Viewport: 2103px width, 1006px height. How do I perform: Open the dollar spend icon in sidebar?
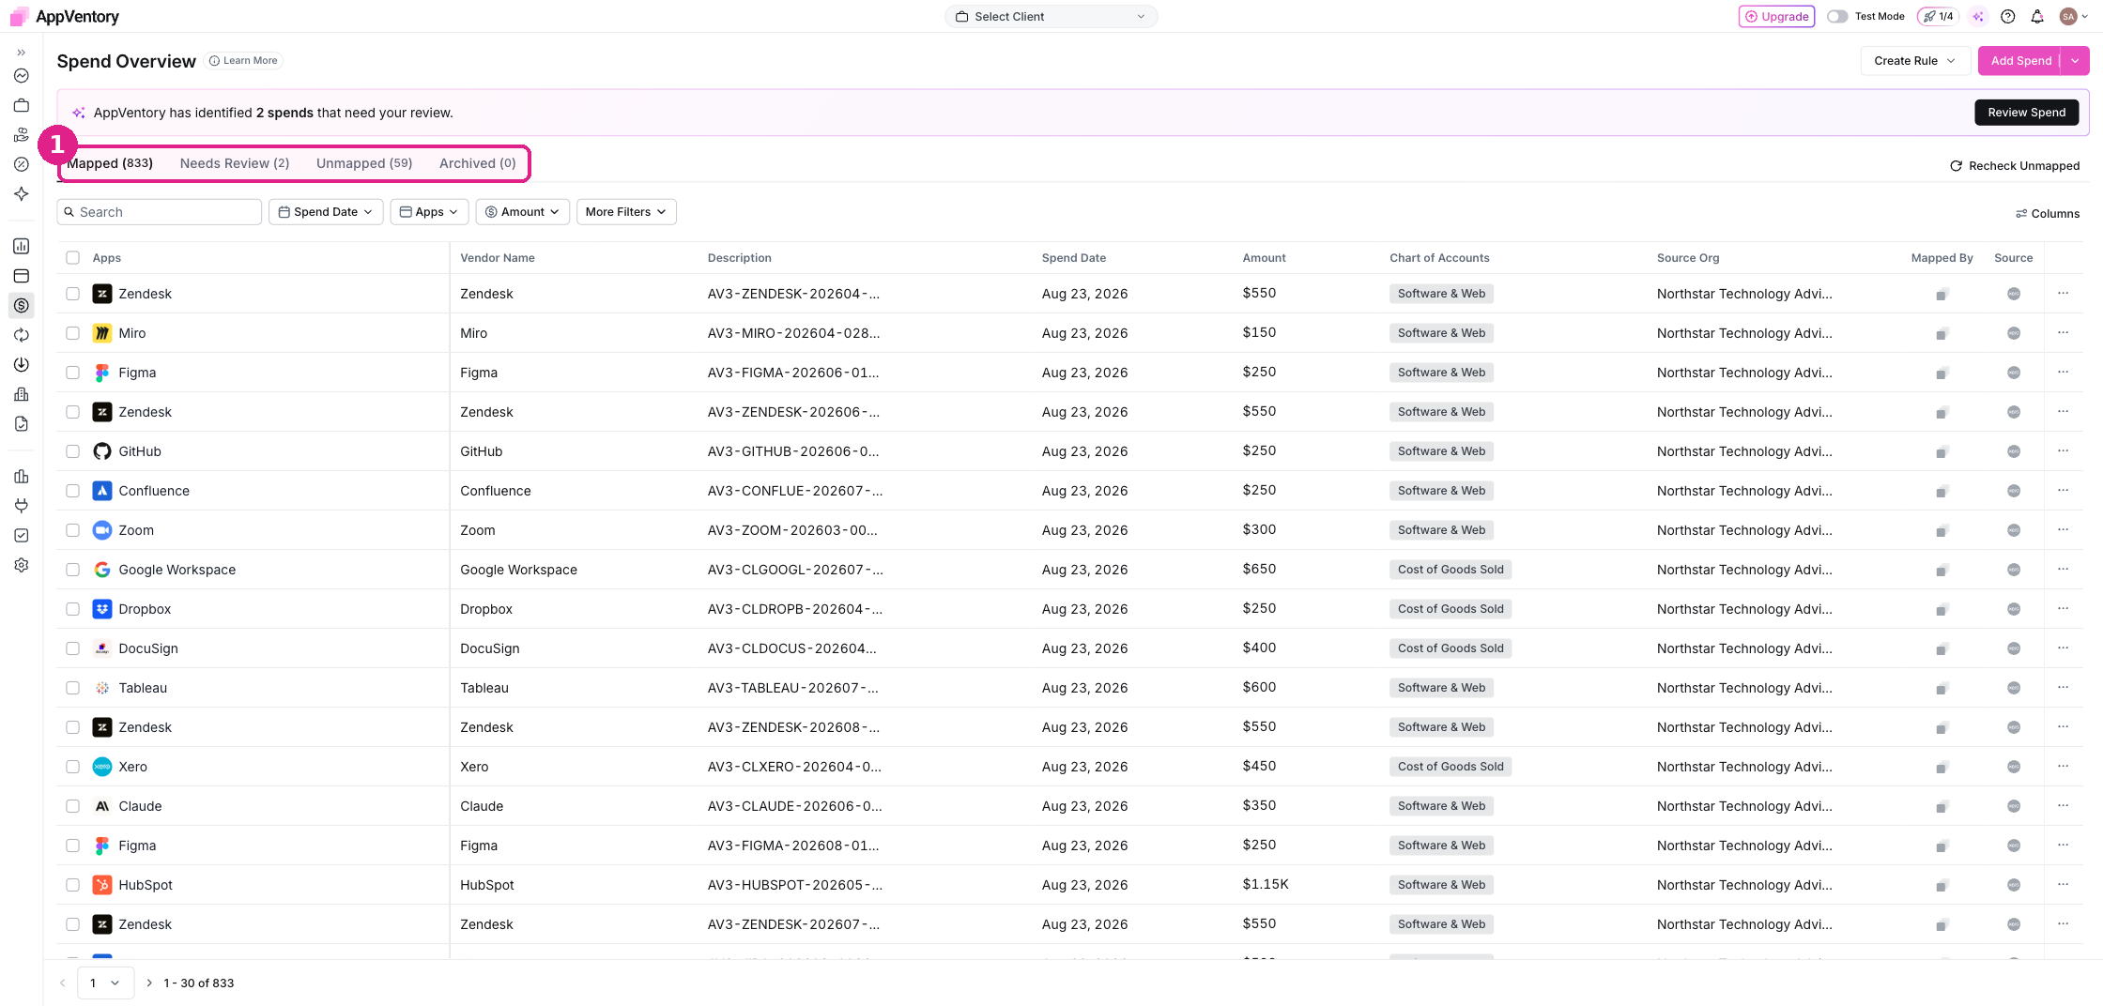[x=21, y=305]
